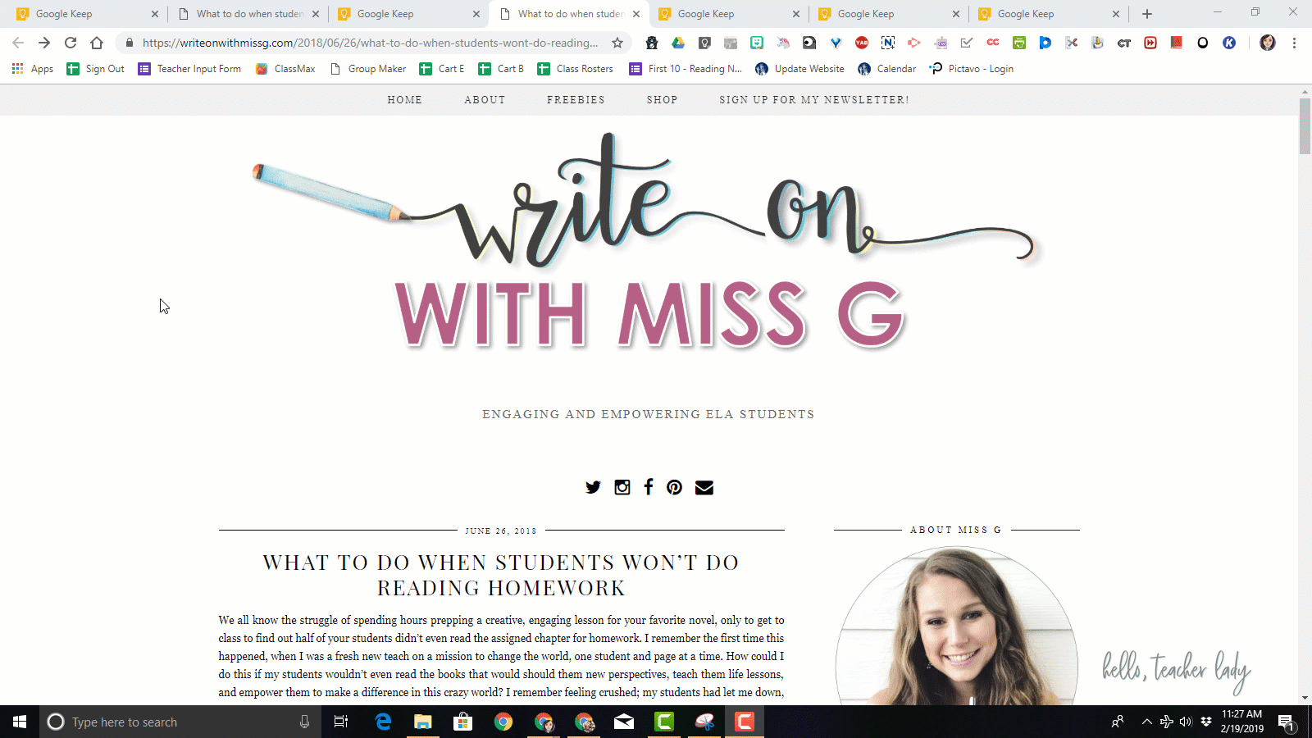The height and width of the screenshot is (738, 1312).
Task: Reload the page with the refresh icon
Action: (71, 43)
